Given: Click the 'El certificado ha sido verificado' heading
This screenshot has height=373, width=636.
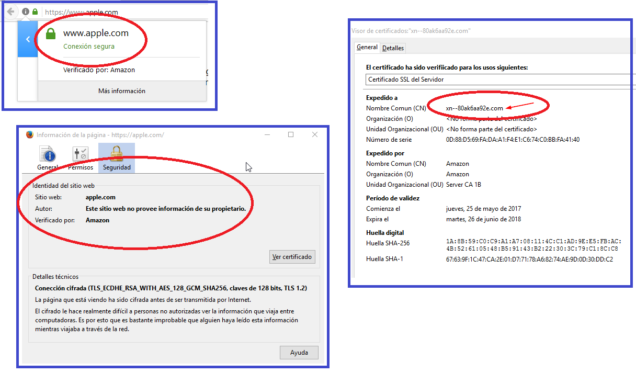Looking at the screenshot, I should [x=447, y=67].
